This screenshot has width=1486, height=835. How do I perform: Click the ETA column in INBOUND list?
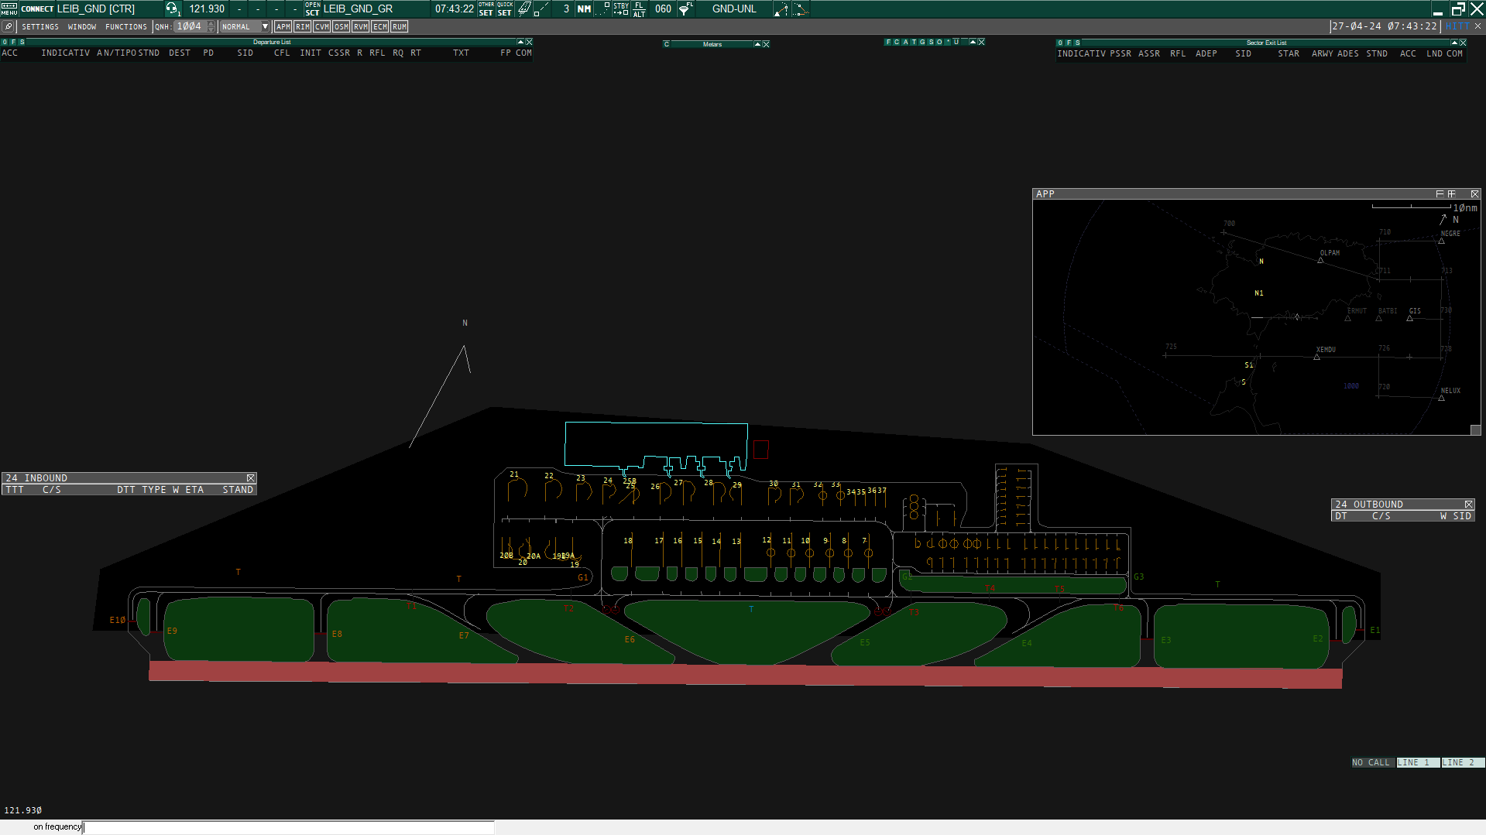point(194,490)
